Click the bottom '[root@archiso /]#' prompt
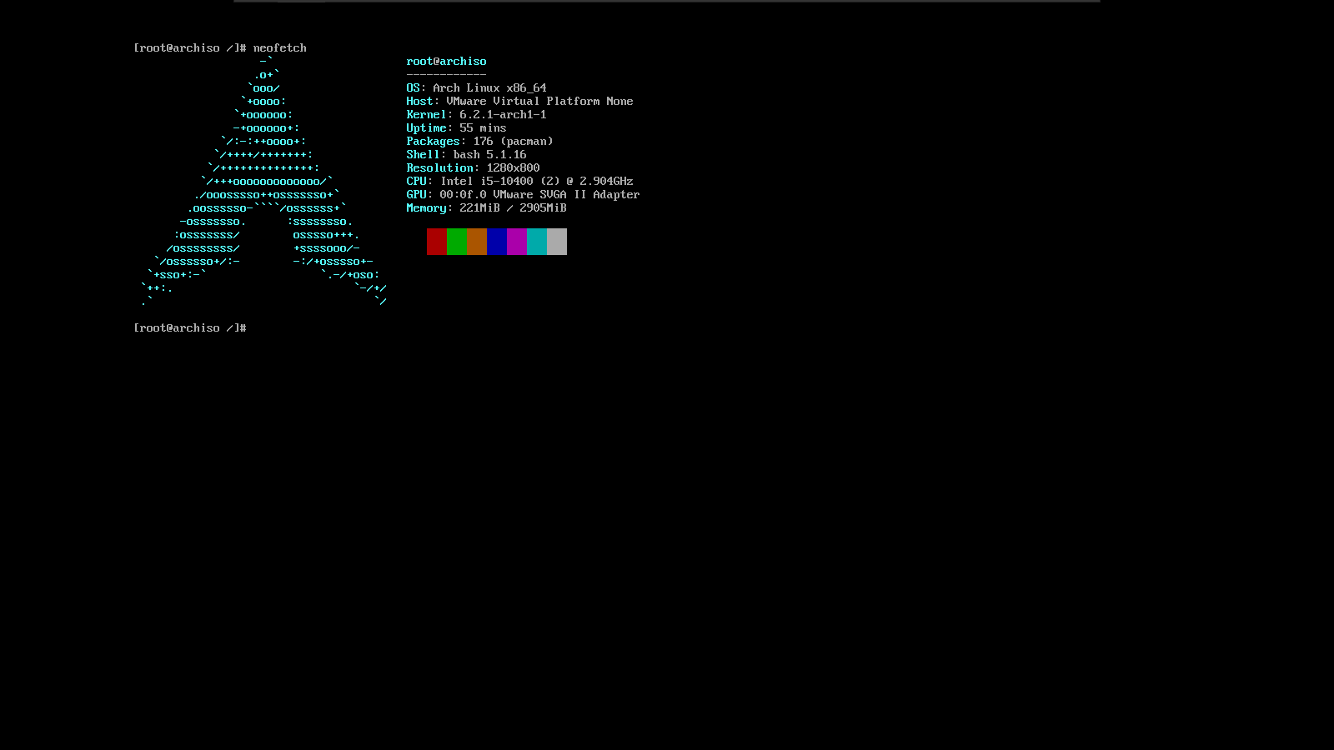This screenshot has width=1334, height=750. click(190, 328)
